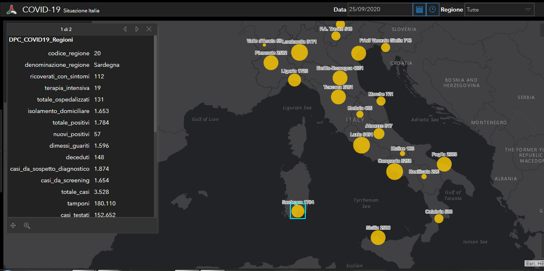Select the Piemonte case bubble

271,63
